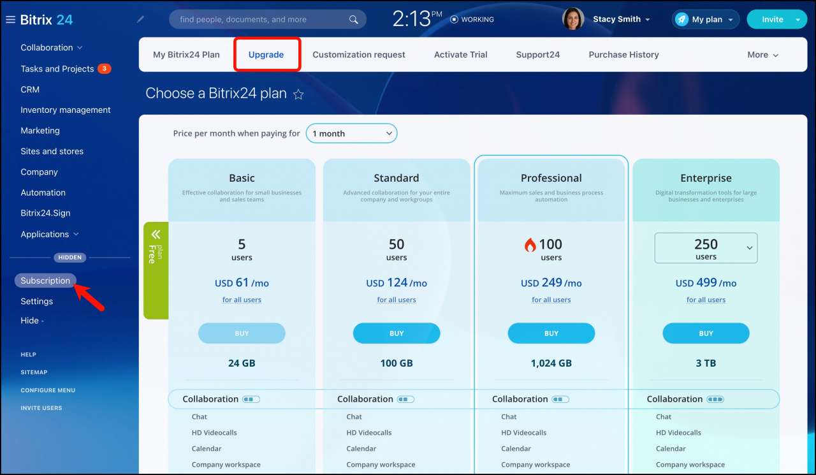Click 'Calendar' under Standard plan
Viewport: 816px width, 475px height.
coord(361,449)
